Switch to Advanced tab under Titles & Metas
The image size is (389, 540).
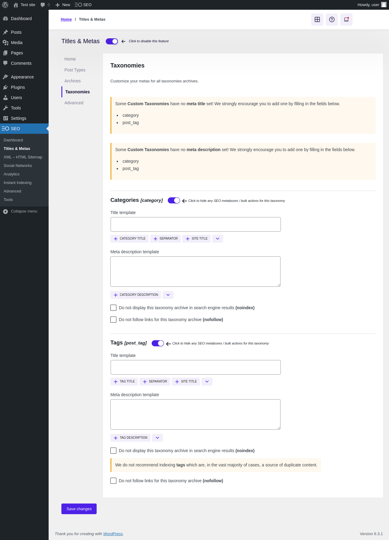point(74,103)
